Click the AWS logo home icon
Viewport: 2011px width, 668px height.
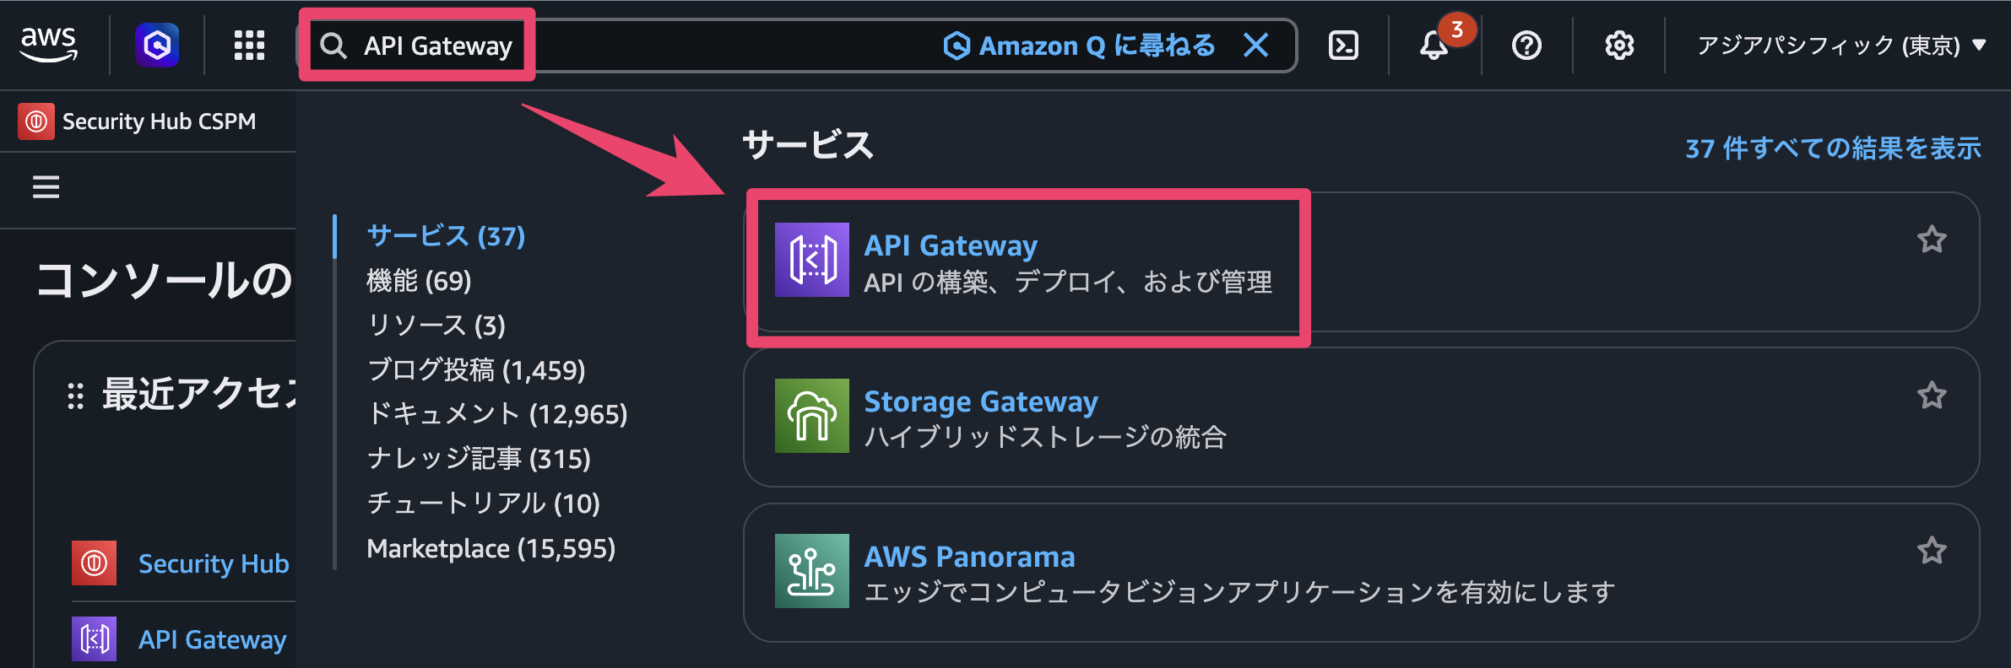[49, 45]
